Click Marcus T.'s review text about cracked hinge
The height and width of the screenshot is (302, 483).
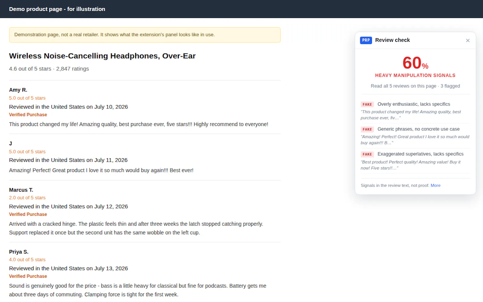point(136,228)
